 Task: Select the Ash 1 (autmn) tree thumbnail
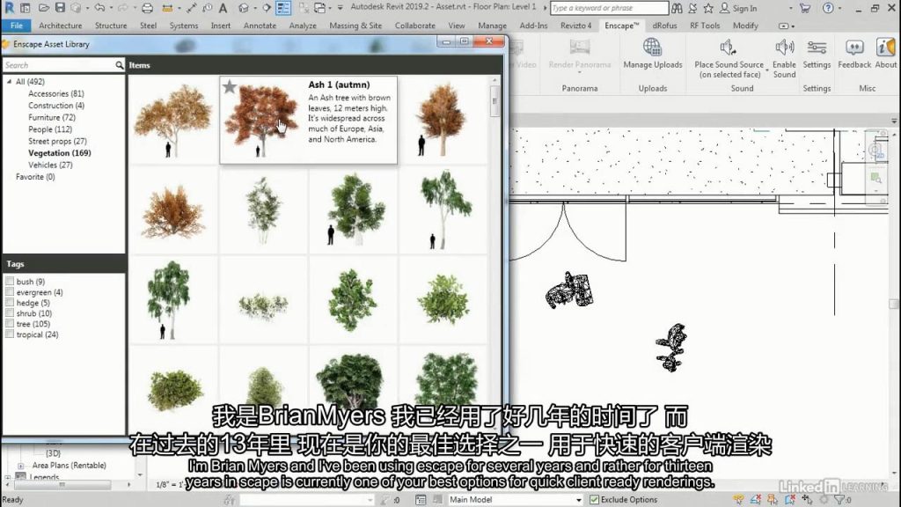[x=261, y=119]
